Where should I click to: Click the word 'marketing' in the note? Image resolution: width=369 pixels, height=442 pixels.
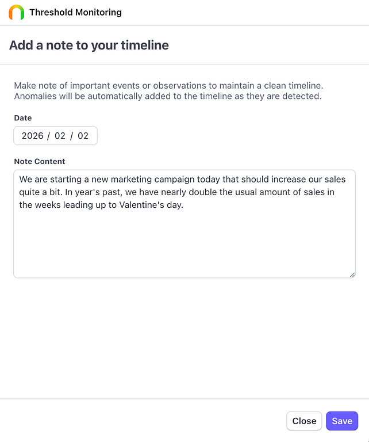(133, 180)
